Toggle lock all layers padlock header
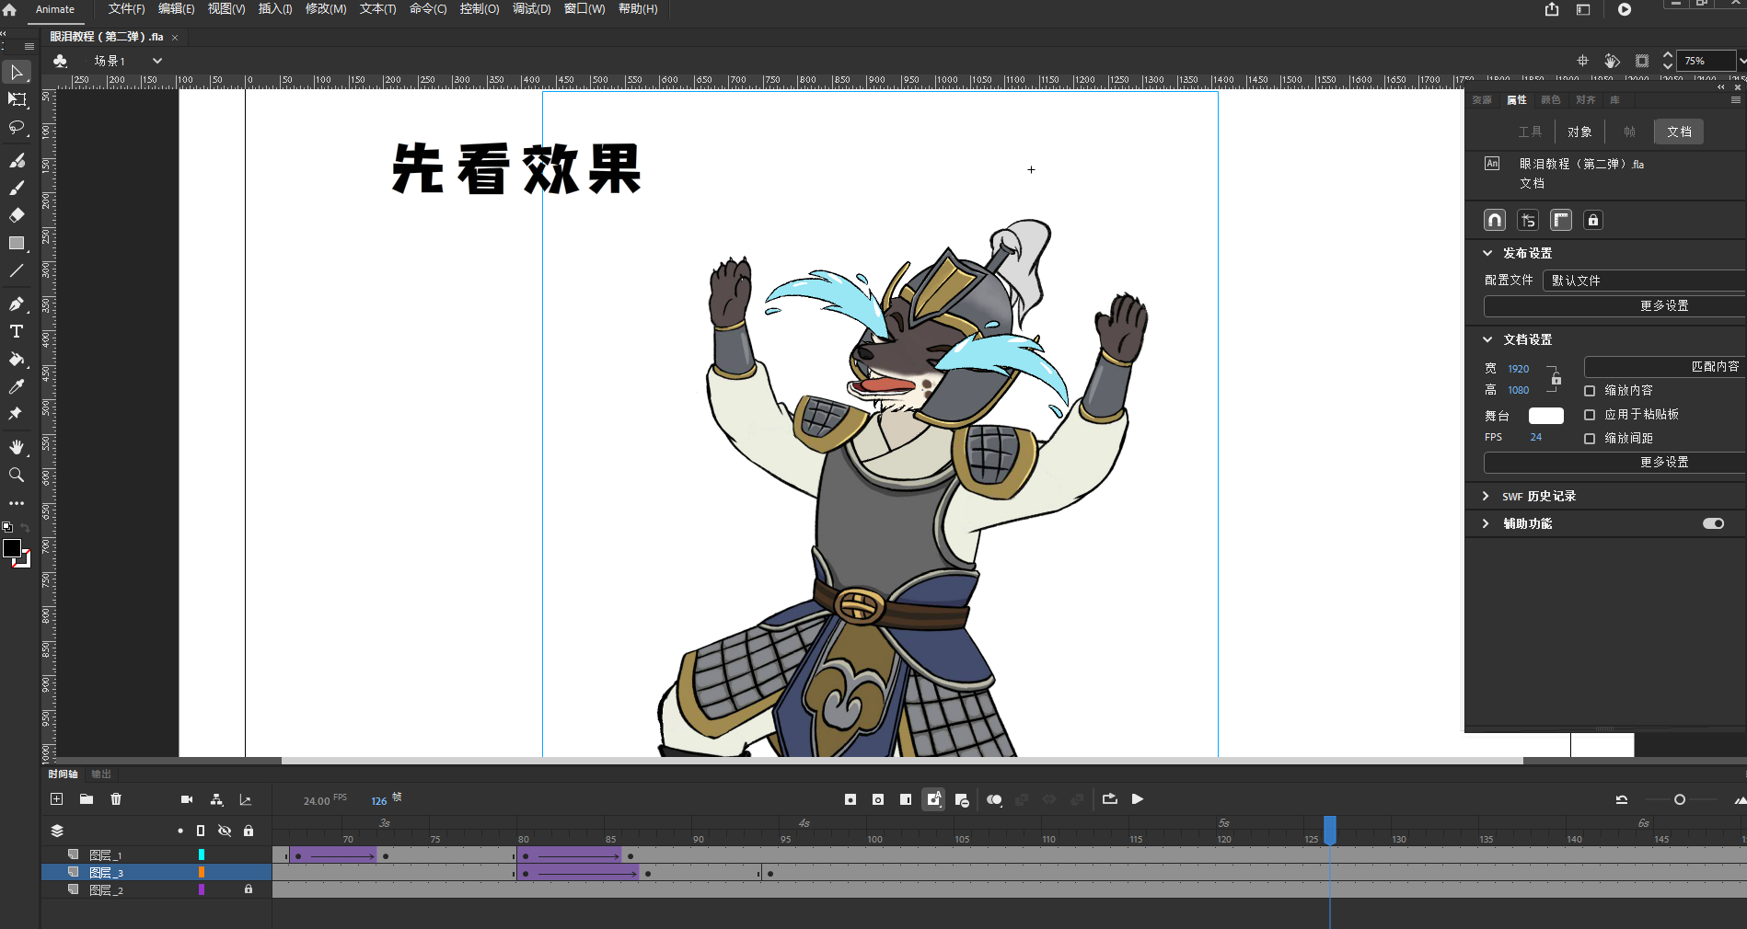This screenshot has width=1747, height=929. click(249, 831)
